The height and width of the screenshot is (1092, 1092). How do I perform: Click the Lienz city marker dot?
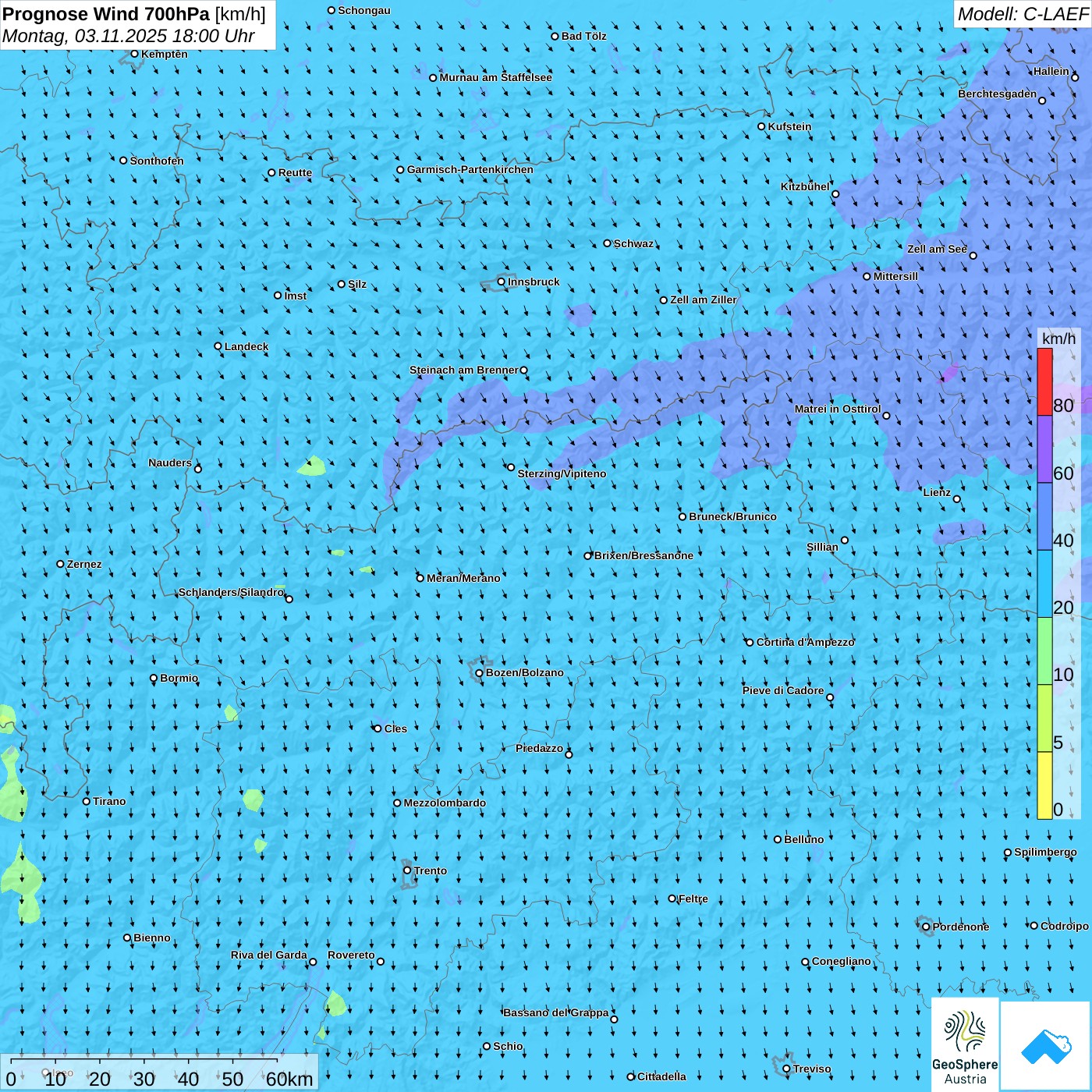(x=957, y=499)
